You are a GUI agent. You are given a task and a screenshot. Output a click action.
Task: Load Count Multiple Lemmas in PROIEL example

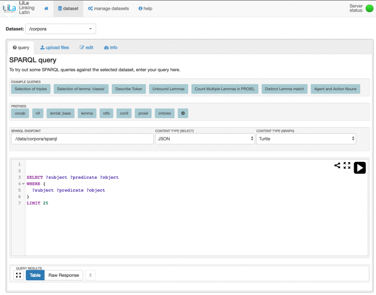click(x=225, y=89)
